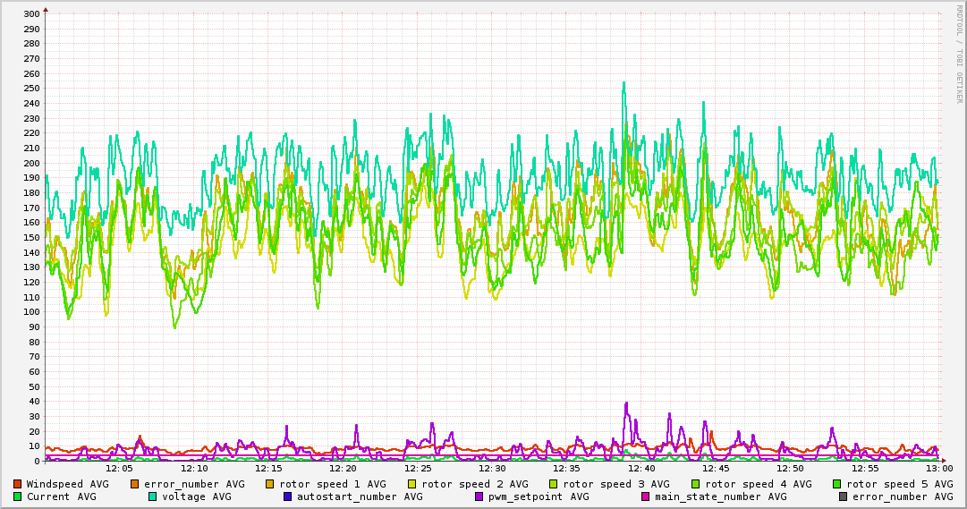Click the orange error_number AVG legend swatch

(x=134, y=484)
